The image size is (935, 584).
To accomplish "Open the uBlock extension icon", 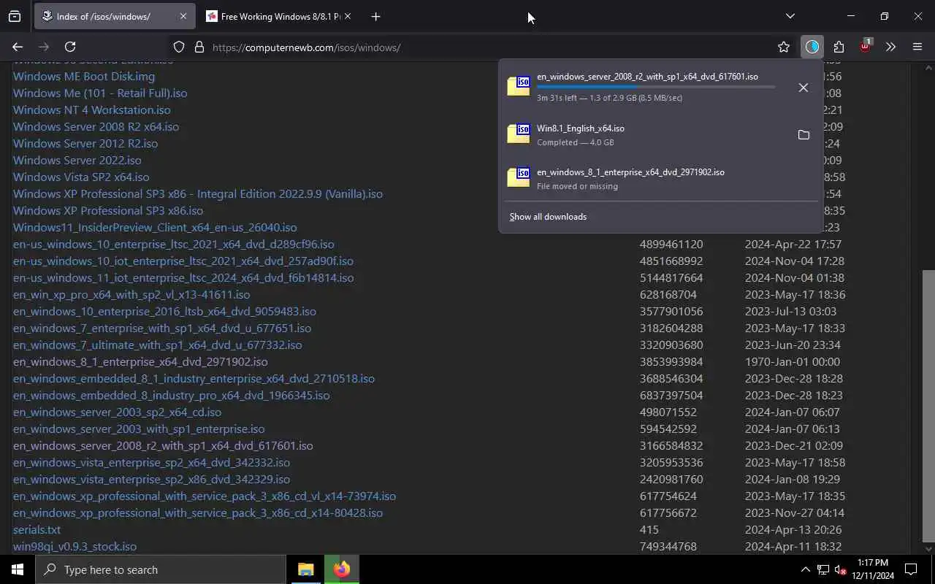I will pos(865,46).
